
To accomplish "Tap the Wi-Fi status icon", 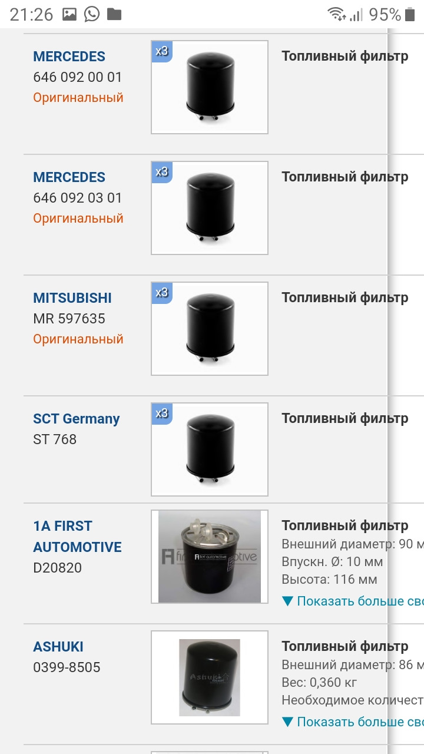I will tap(337, 14).
